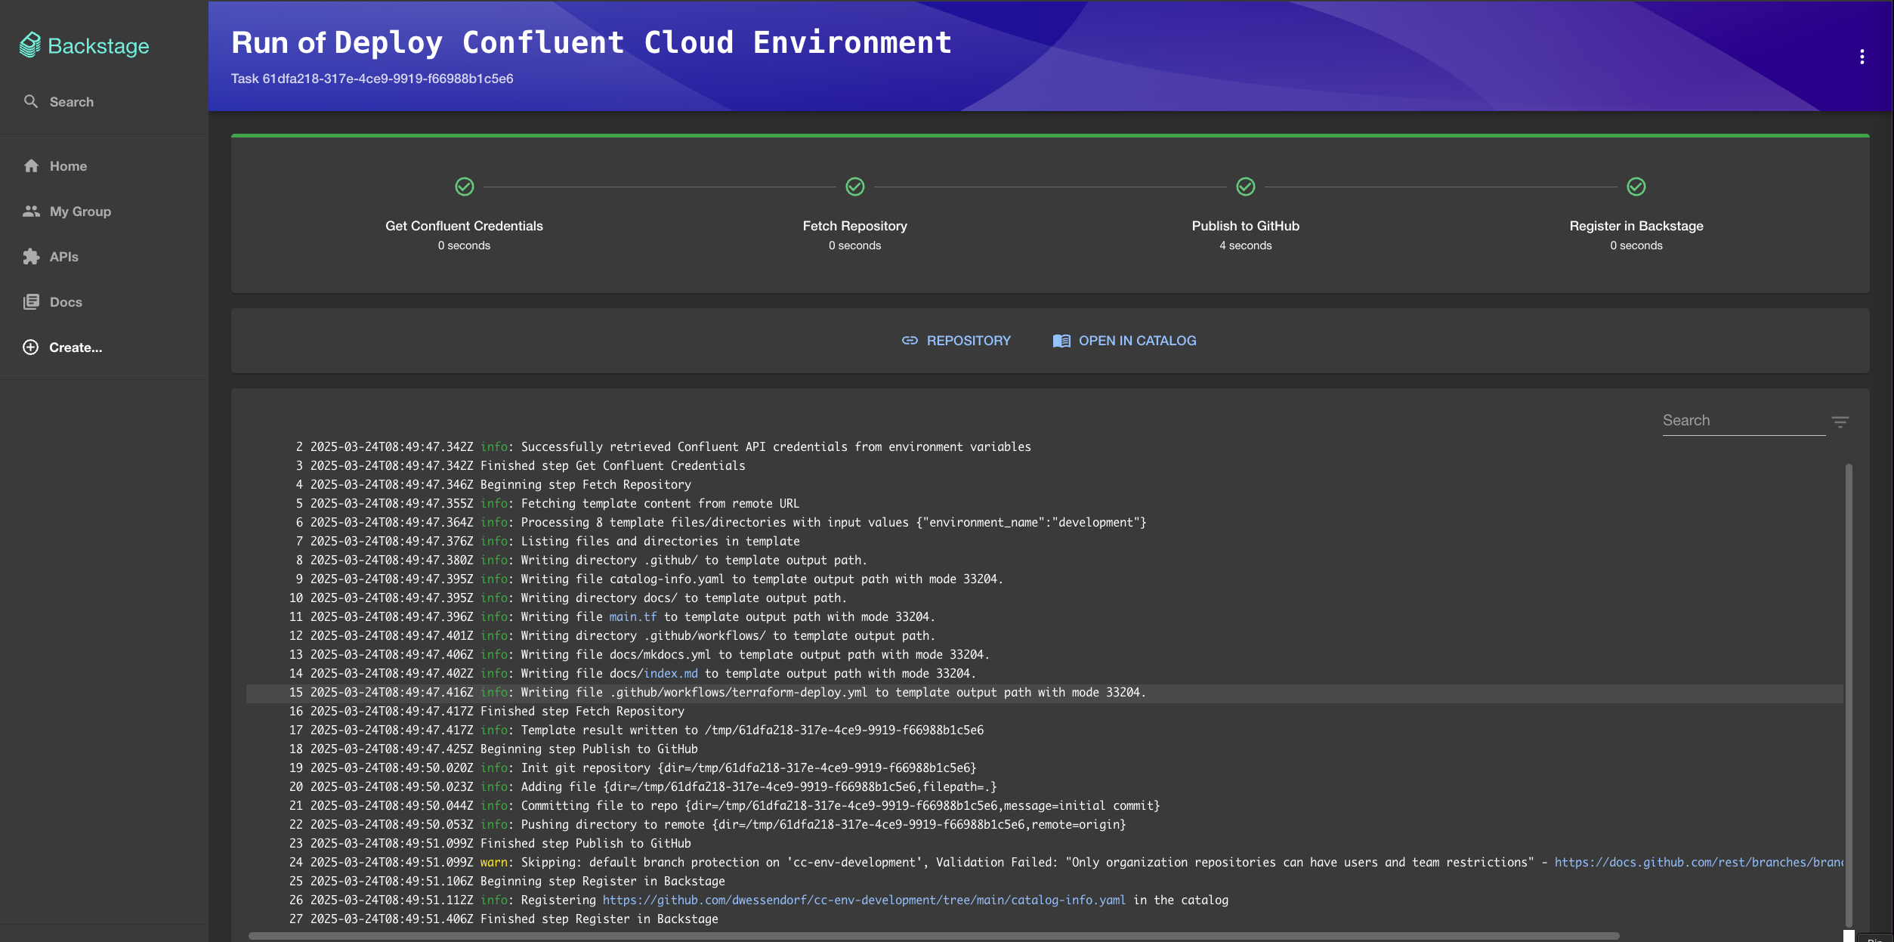This screenshot has width=1894, height=942.
Task: Select log line 9 catalog-info.yaml entry
Action: pyautogui.click(x=1045, y=579)
